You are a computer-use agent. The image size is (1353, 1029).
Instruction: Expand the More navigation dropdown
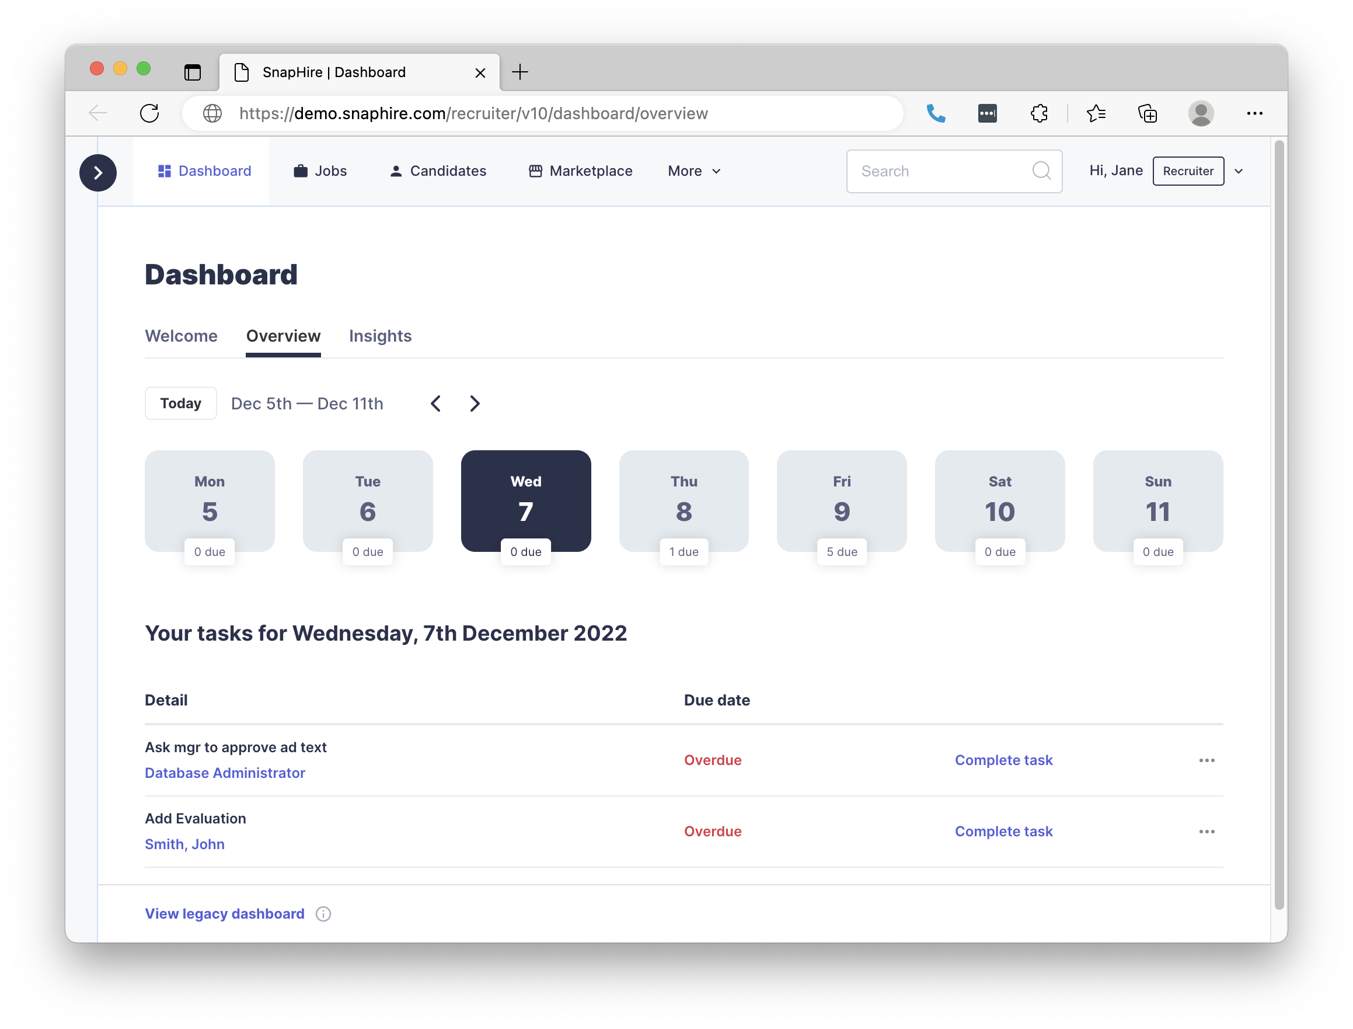click(x=694, y=171)
